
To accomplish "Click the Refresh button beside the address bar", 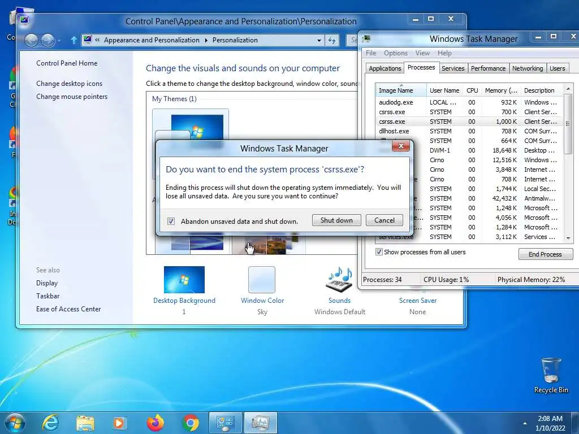I will point(332,40).
